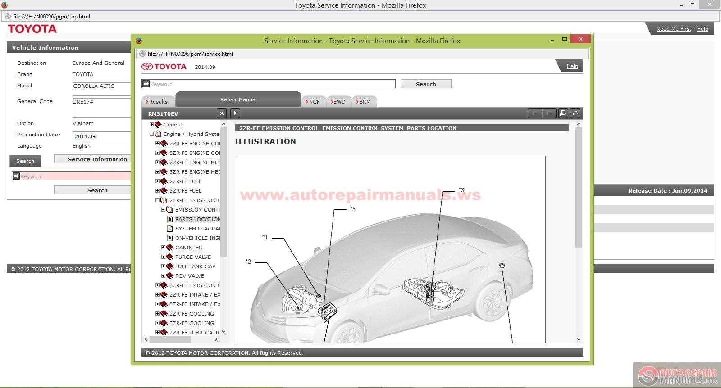
Task: Click the Service Information button in main window
Action: (x=93, y=159)
